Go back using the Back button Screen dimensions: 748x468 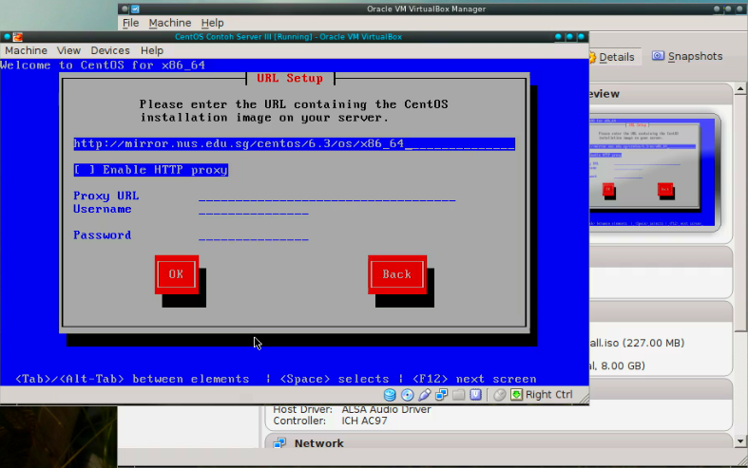pyautogui.click(x=397, y=274)
